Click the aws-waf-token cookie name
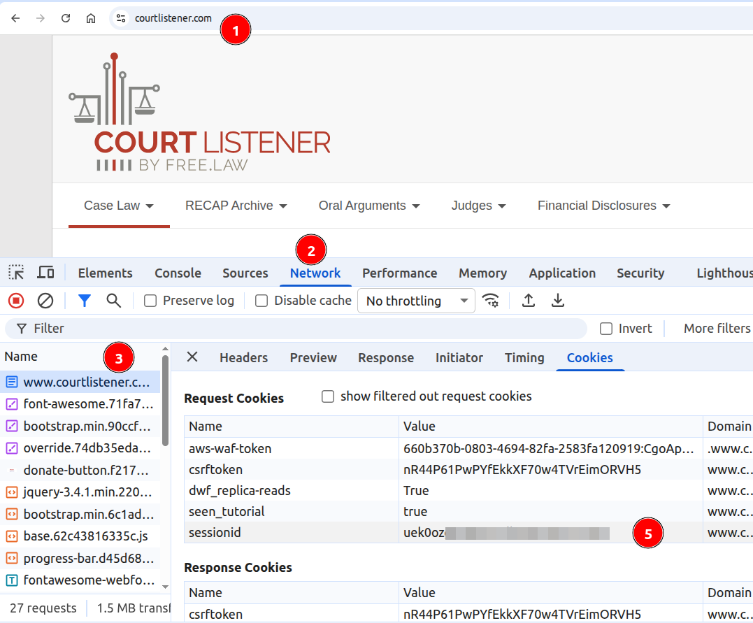 click(x=230, y=449)
